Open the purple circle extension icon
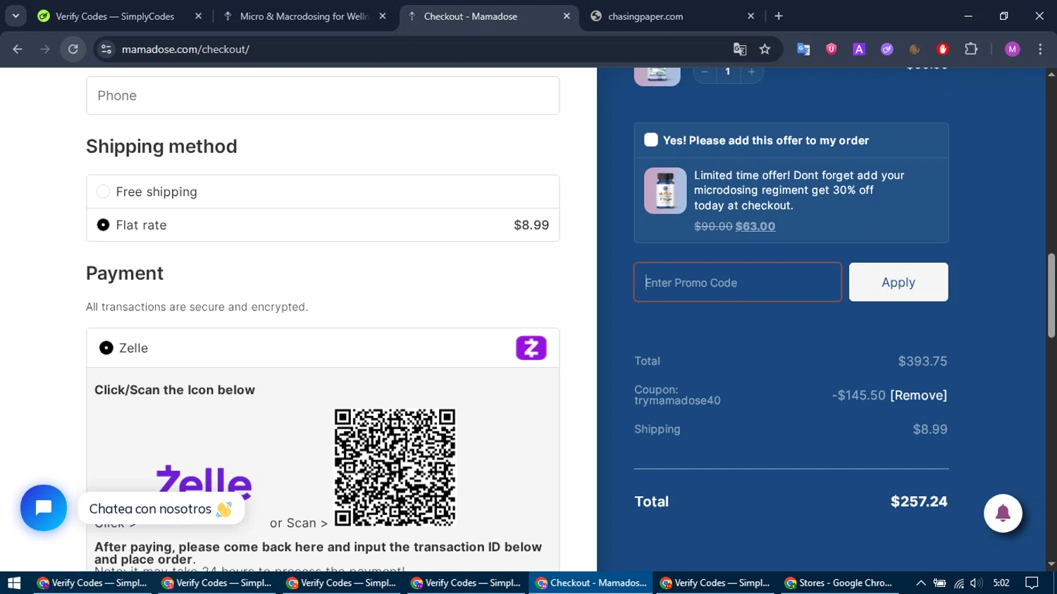1057x594 pixels. (x=887, y=49)
